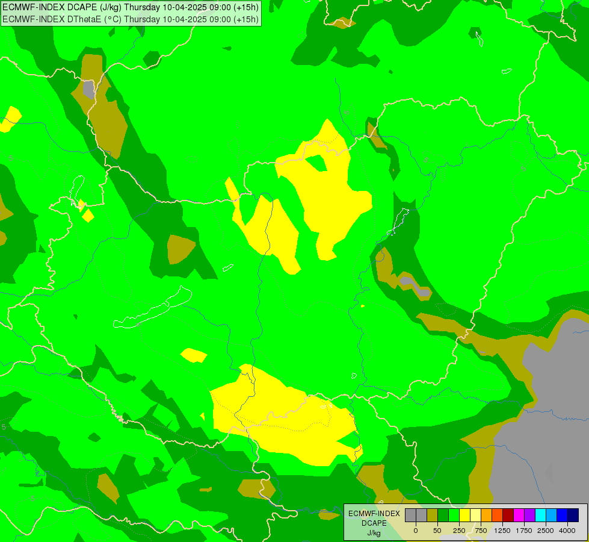Click the ECMWF-INDEX DCAPE (J/kg) title line
This screenshot has height=542, width=589.
(131, 7)
